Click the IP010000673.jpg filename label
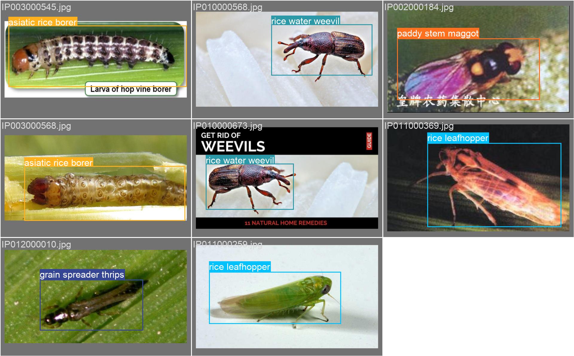Screen dimensions: 574x356 (228, 126)
